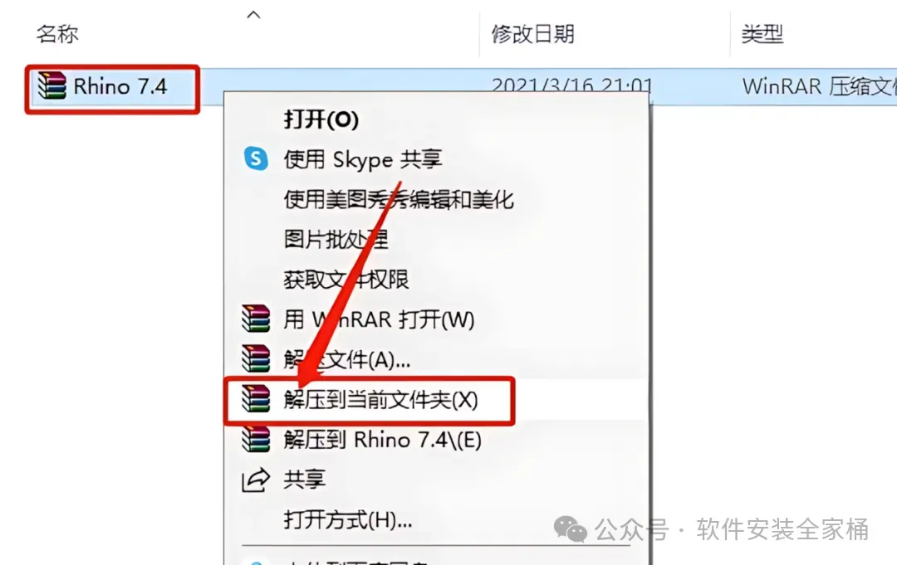The image size is (897, 565).
Task: Click 获取文件权限 menu option
Action: [346, 279]
